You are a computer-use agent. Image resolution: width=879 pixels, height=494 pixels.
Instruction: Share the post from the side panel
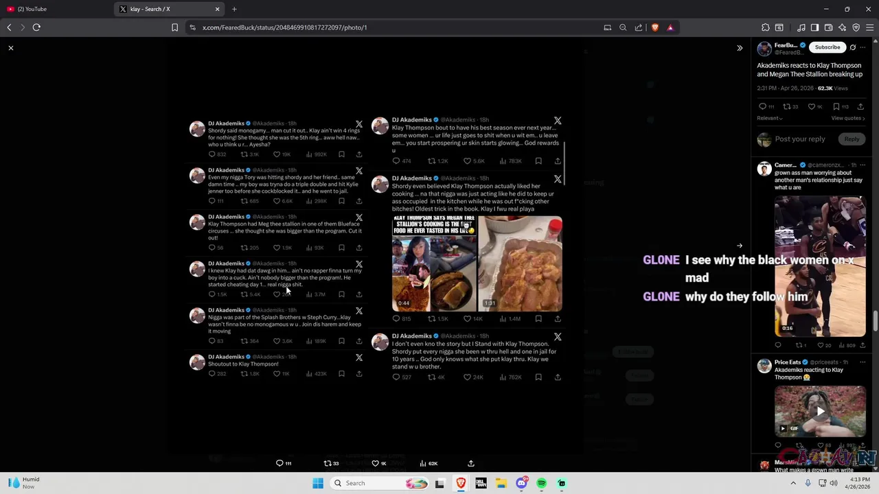(861, 106)
